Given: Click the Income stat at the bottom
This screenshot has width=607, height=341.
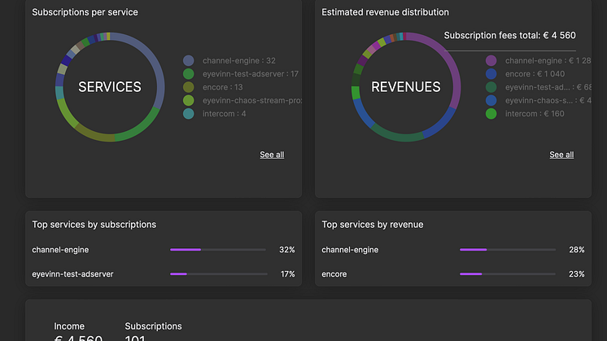Looking at the screenshot, I should pos(69,326).
